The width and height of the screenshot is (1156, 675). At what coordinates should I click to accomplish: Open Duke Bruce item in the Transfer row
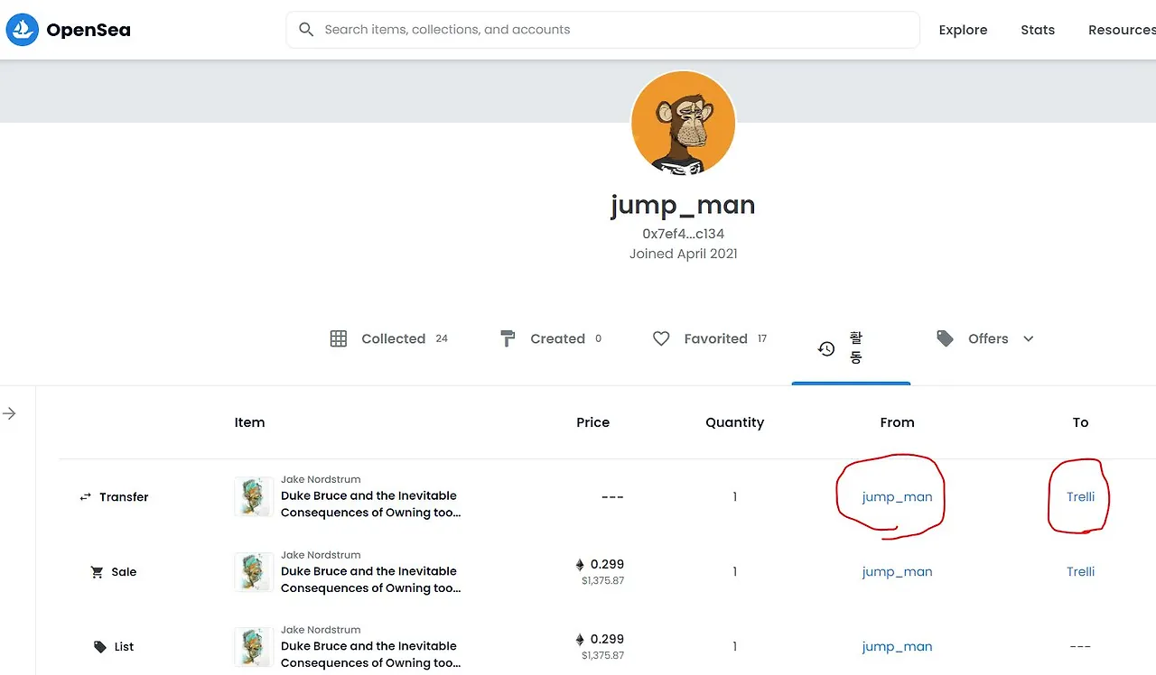(x=370, y=504)
